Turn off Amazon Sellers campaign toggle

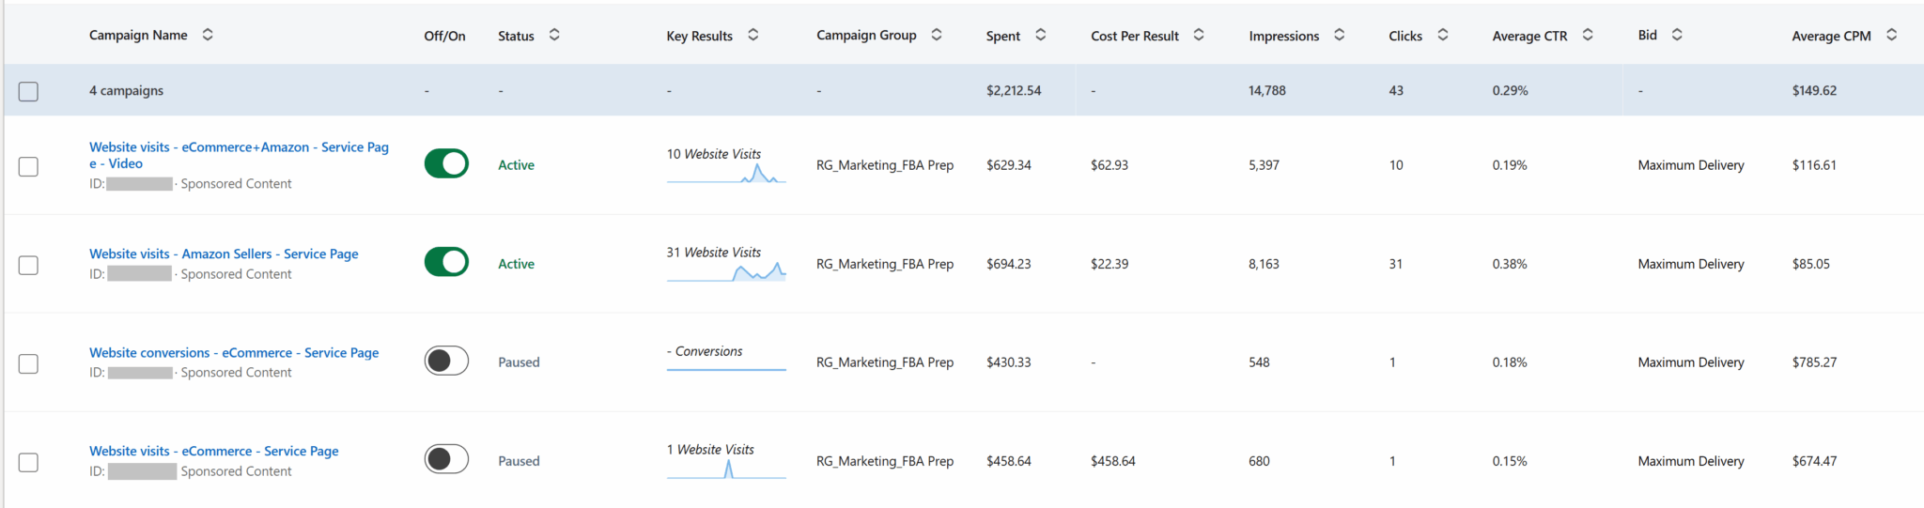[x=446, y=262]
